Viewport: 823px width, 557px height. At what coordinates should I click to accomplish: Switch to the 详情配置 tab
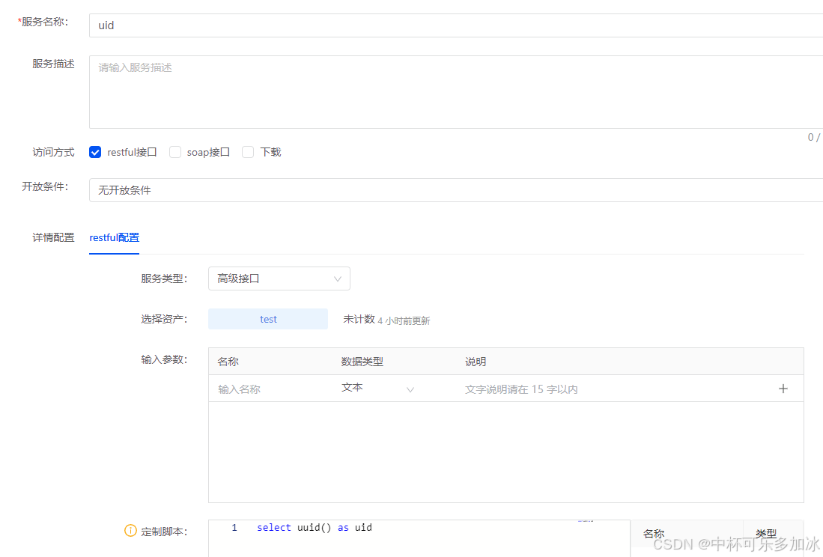53,237
